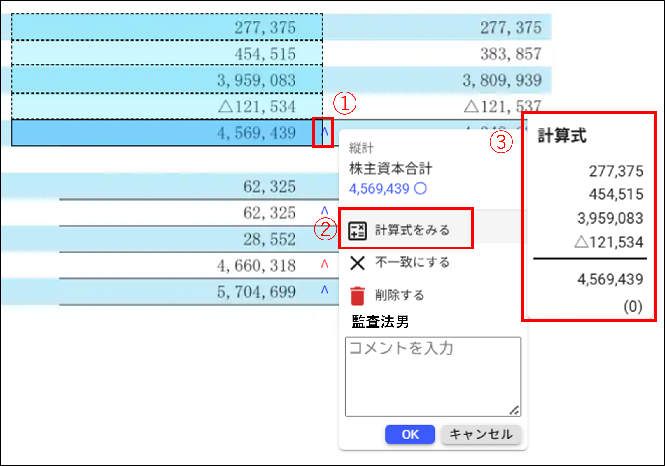Screen dimensions: 665x466
Task: Select the 計算式をみる menu entry
Action: click(x=412, y=230)
